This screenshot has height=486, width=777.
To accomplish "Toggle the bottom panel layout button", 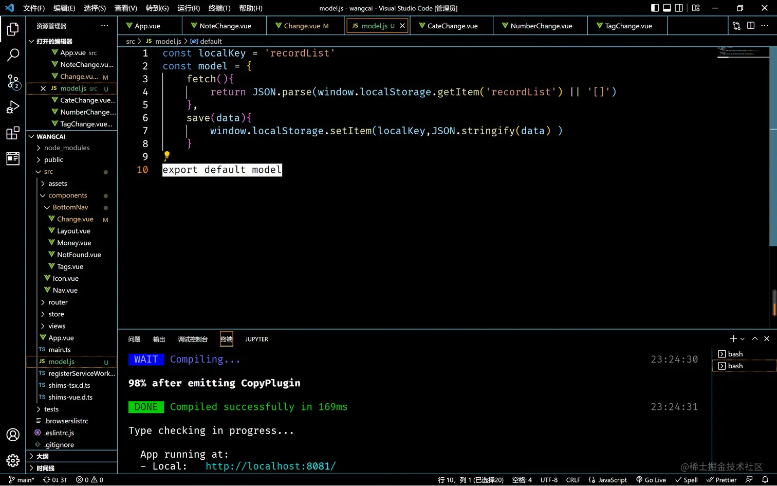I will 667,8.
